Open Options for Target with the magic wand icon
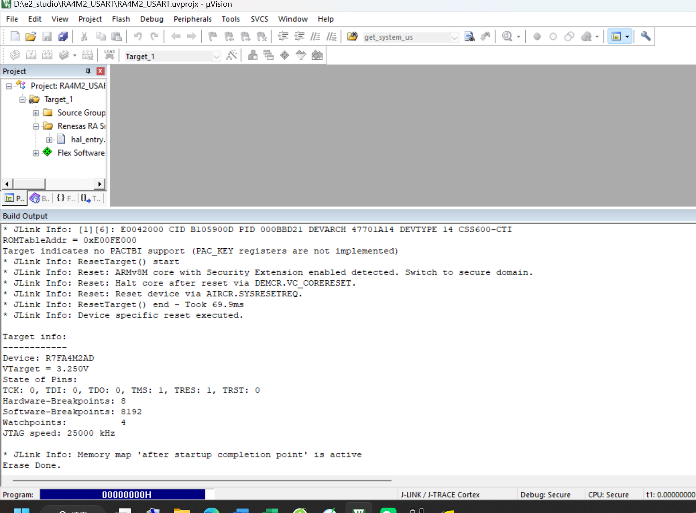Viewport: 696px width, 513px height. point(232,55)
